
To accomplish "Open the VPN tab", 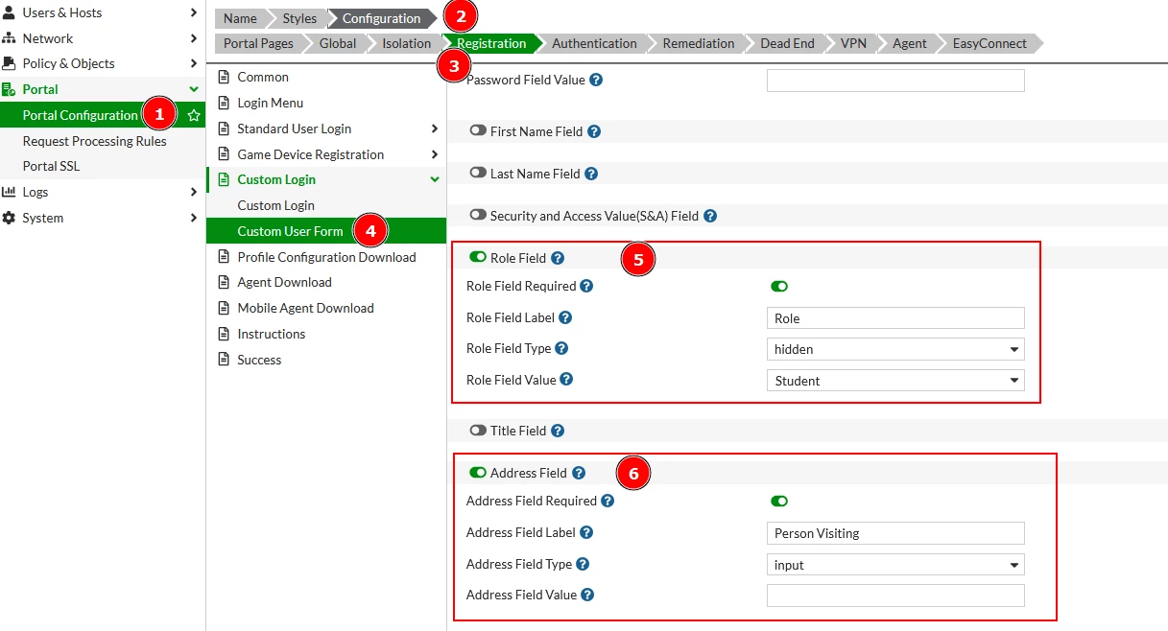I will pyautogui.click(x=852, y=43).
